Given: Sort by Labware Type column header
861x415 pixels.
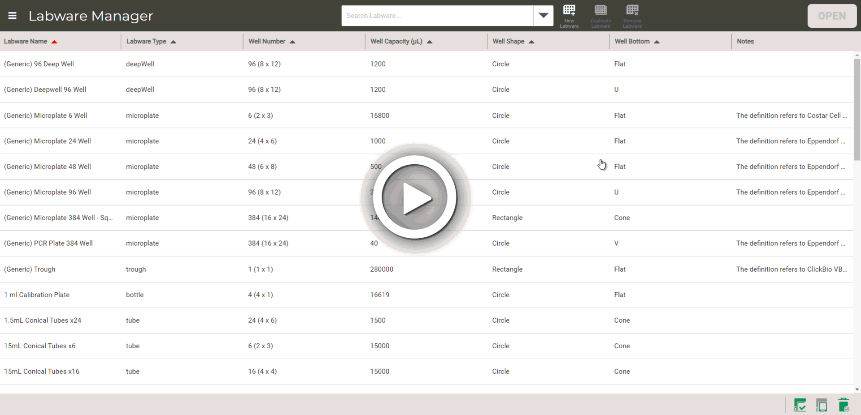Looking at the screenshot, I should click(x=146, y=42).
